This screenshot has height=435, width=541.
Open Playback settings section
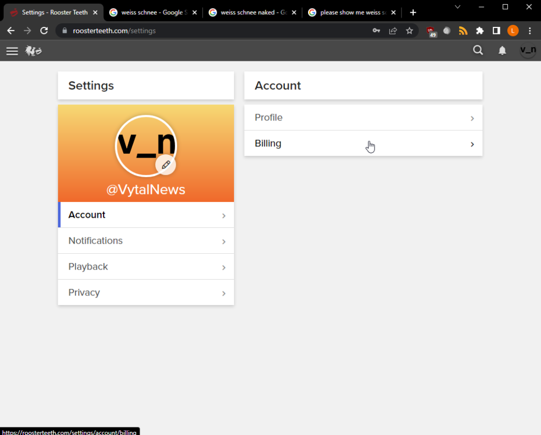(x=146, y=266)
